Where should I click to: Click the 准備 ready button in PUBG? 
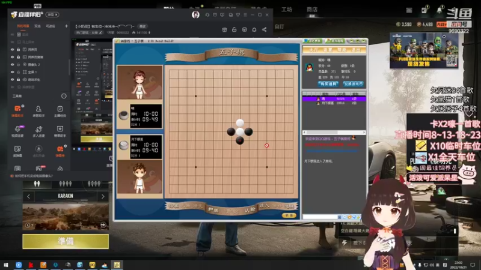66,241
